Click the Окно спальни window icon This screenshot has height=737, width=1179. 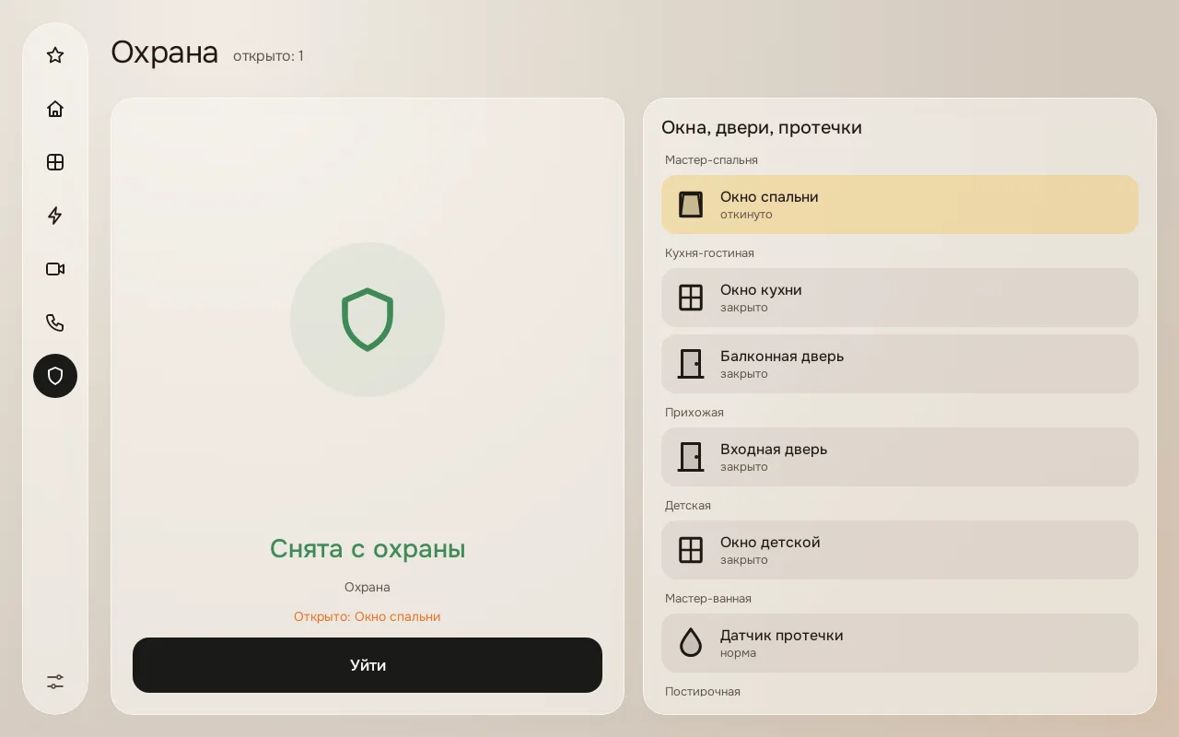point(691,205)
